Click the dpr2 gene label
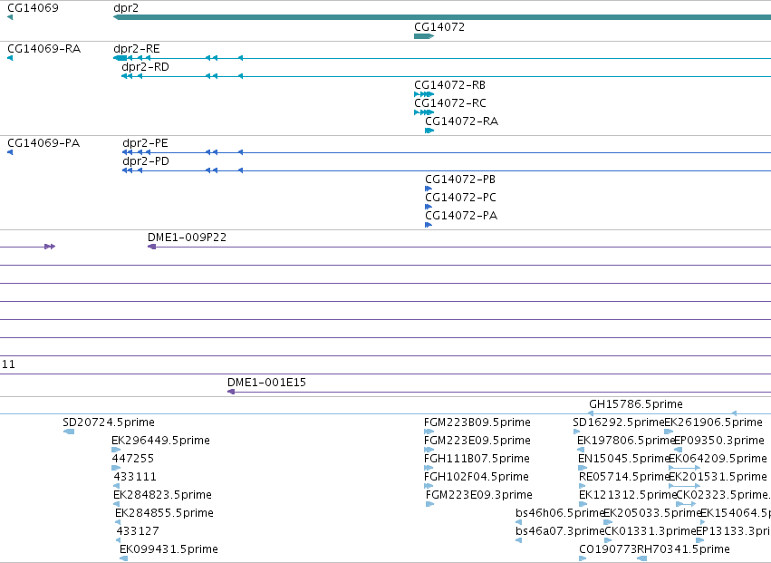This screenshot has width=771, height=563. point(126,8)
